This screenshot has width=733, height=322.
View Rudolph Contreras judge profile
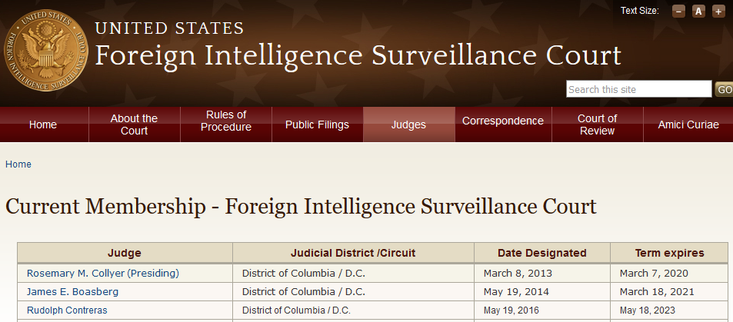click(x=67, y=310)
